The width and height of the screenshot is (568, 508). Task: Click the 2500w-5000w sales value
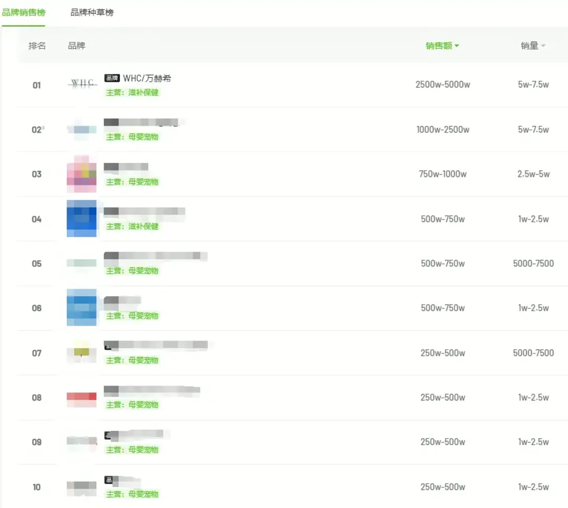(443, 85)
